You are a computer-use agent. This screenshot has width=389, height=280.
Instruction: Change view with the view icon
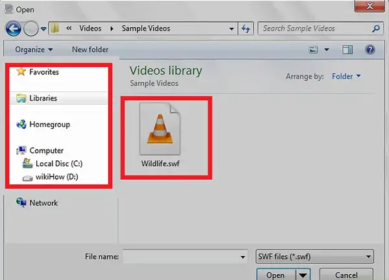pos(313,50)
